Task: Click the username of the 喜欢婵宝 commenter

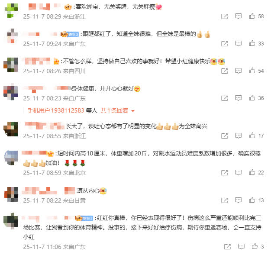Action: click(x=45, y=6)
